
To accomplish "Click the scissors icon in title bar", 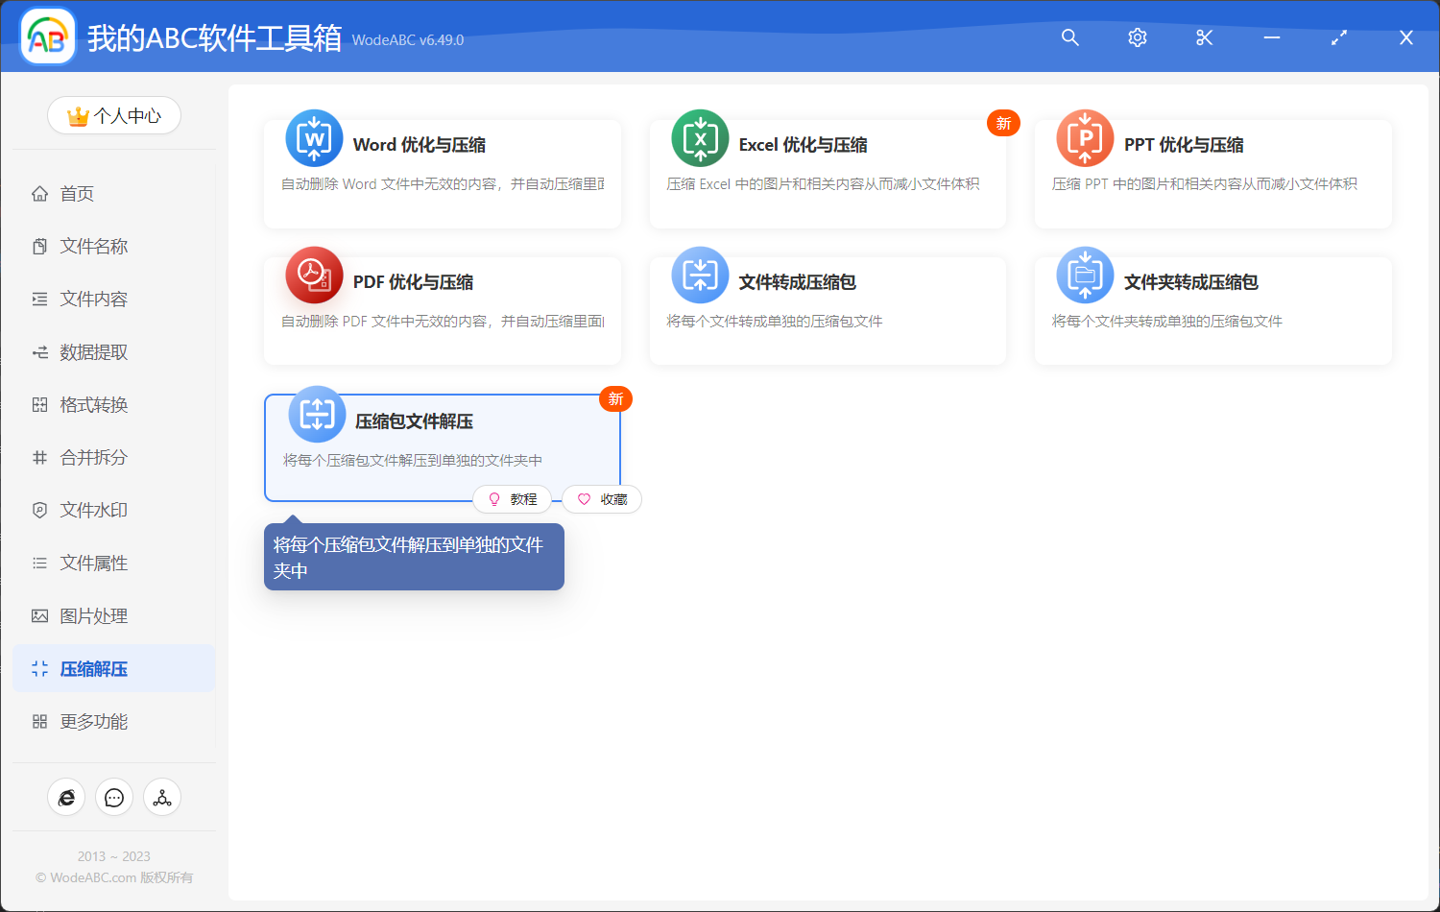I will [1204, 37].
